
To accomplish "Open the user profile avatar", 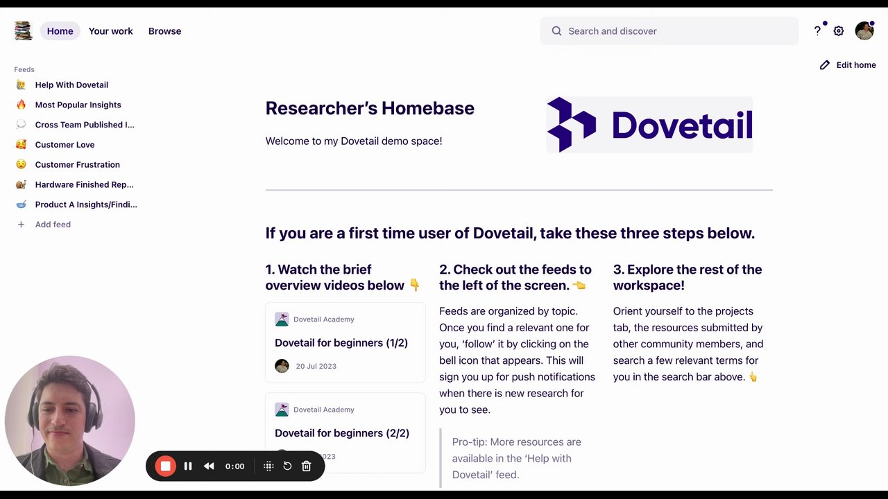I will click(864, 30).
